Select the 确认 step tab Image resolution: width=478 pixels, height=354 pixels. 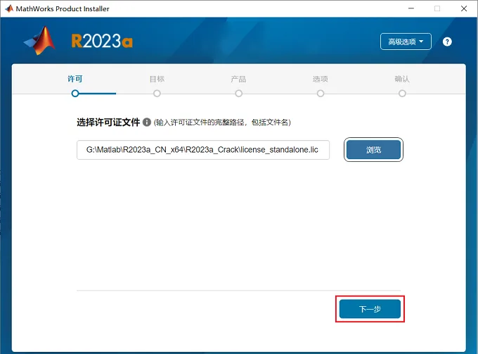pos(402,79)
